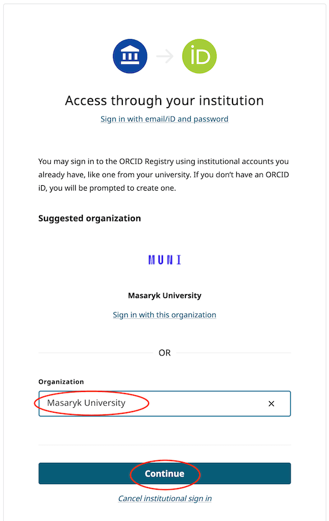Click the Access through your institution heading
Screen dimensions: 329x521
tap(164, 101)
